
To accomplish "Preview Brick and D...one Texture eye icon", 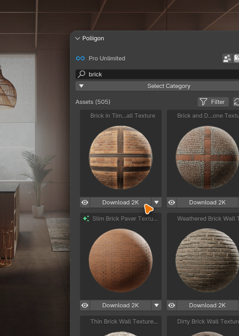I will point(172,202).
